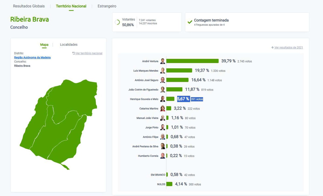Screen dimensions: 323x196
Task: Click the highlighted 5,67 % percentage
Action: [x=183, y=99]
